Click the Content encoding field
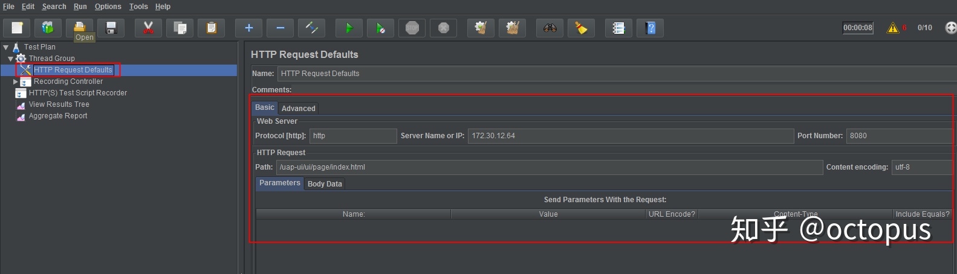This screenshot has height=274, width=957. pyautogui.click(x=924, y=167)
